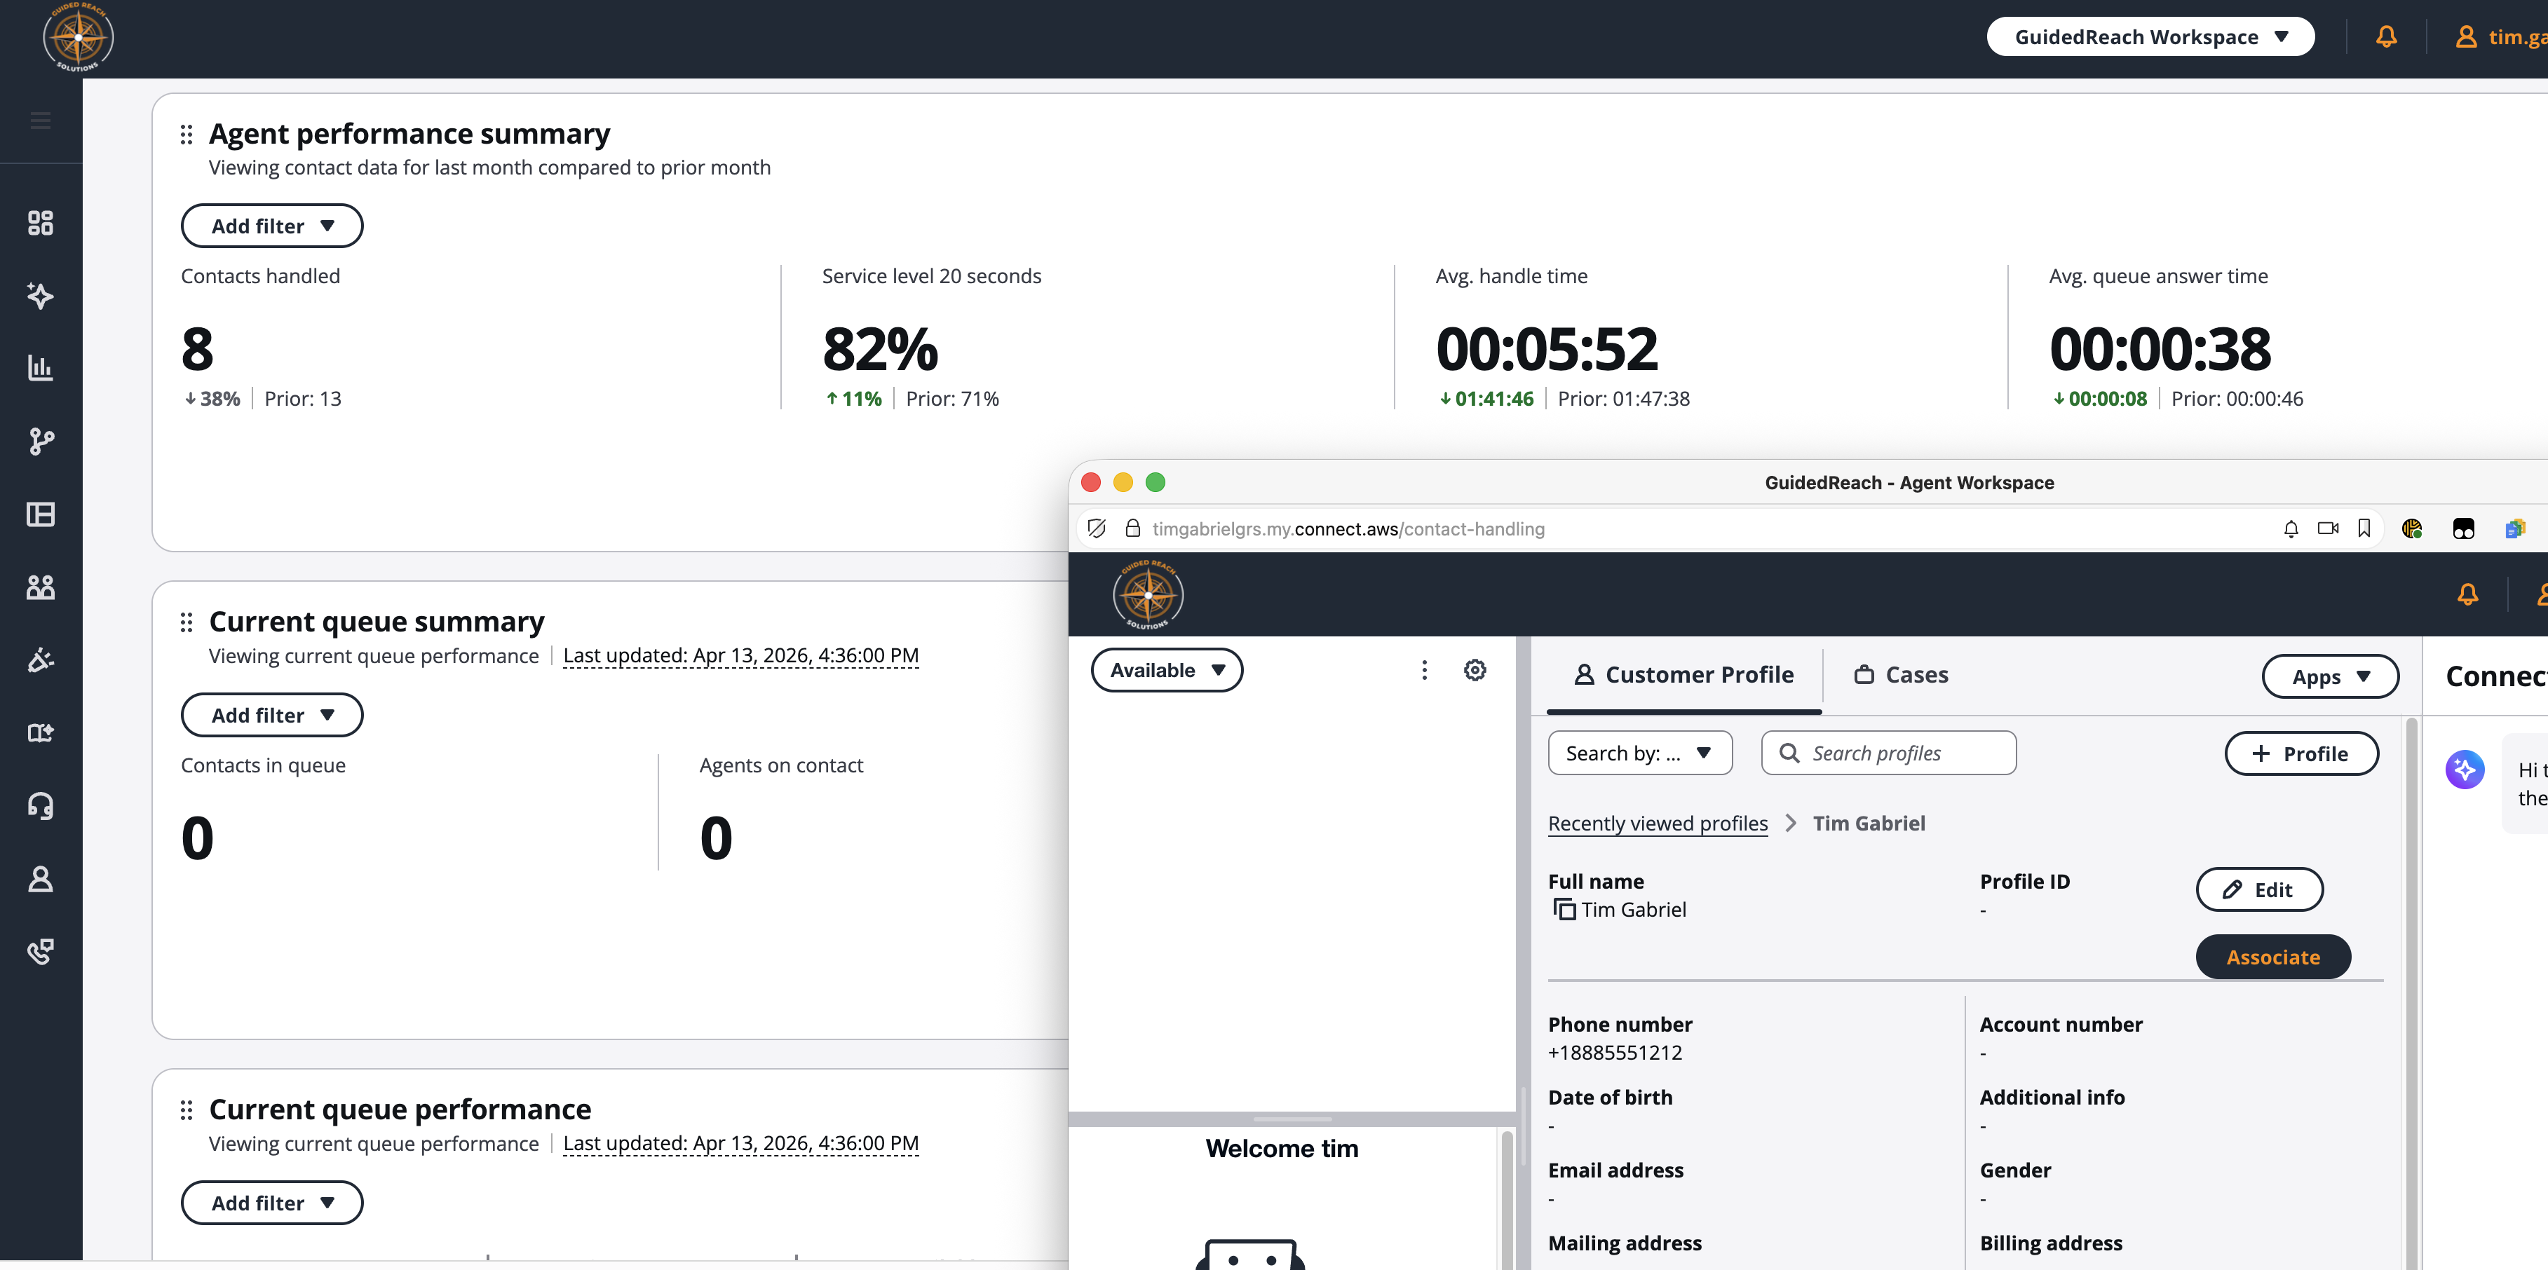Open the GuidedReach Workspace dropdown
This screenshot has width=2548, height=1270.
(2149, 36)
